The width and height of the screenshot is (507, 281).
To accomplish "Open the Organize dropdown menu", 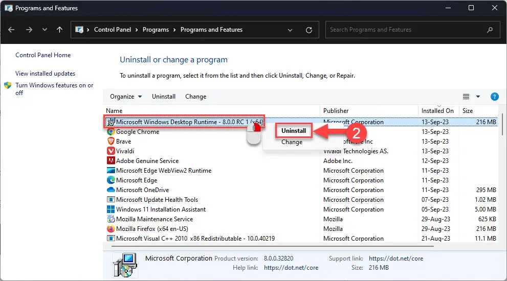I will pos(126,97).
